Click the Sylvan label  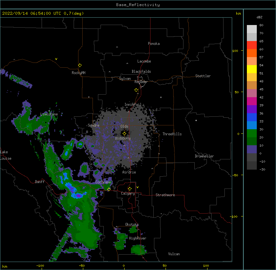[x=125, y=79]
